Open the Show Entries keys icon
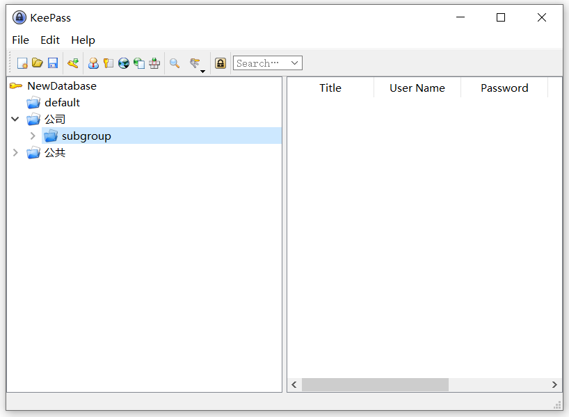Viewport: 569px width, 417px height. coord(195,63)
